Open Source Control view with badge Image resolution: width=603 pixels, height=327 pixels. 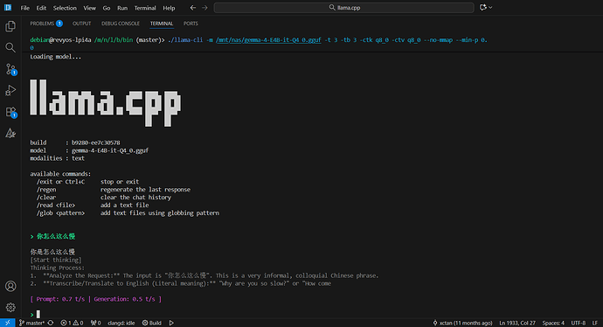click(10, 69)
